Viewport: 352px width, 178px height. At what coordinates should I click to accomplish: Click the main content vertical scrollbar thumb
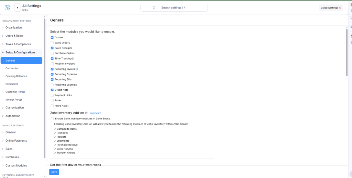[346, 52]
